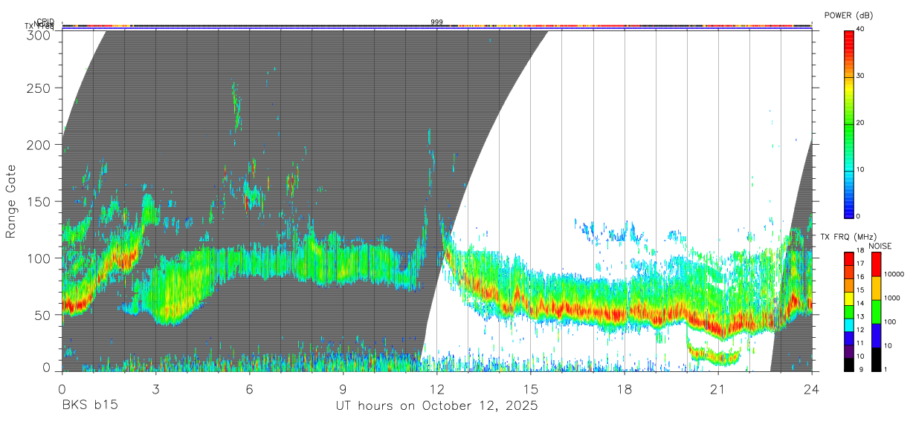The width and height of the screenshot is (913, 421).
Task: Click the green segment of the NOISE legend
Action: tap(876, 312)
